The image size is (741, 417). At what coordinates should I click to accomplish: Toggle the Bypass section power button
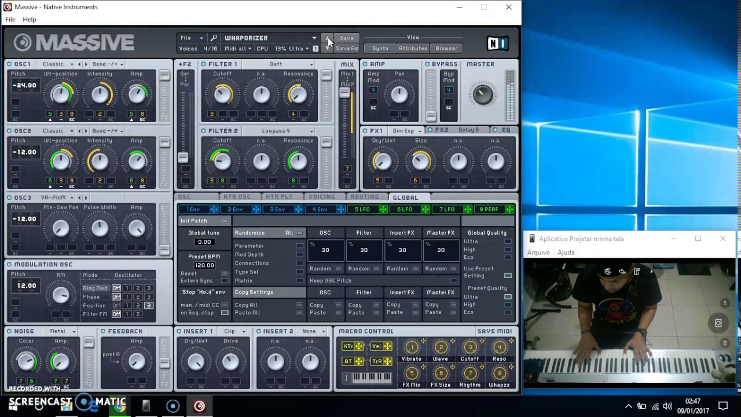pyautogui.click(x=427, y=64)
